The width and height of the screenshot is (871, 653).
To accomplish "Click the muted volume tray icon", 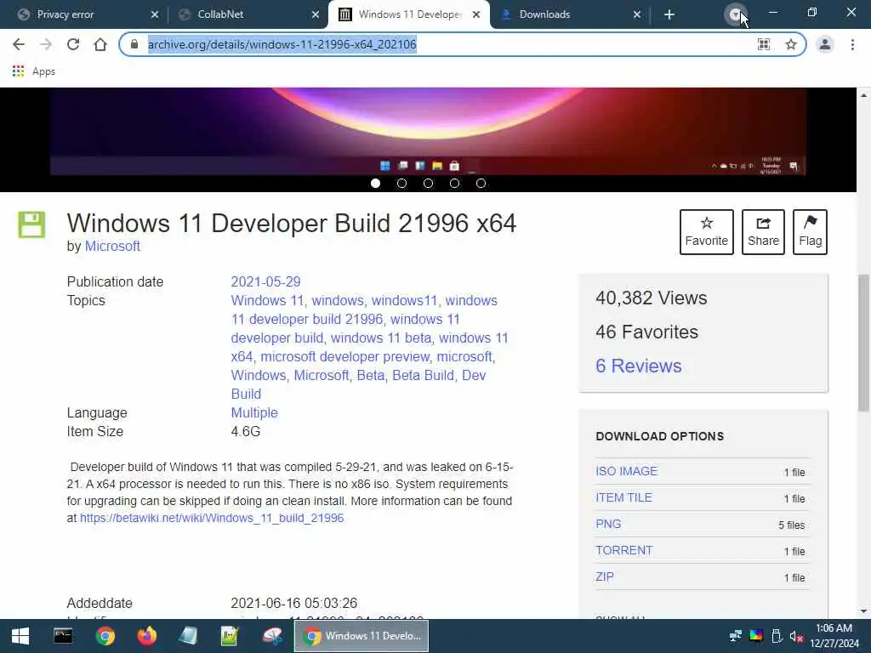I will point(796,636).
